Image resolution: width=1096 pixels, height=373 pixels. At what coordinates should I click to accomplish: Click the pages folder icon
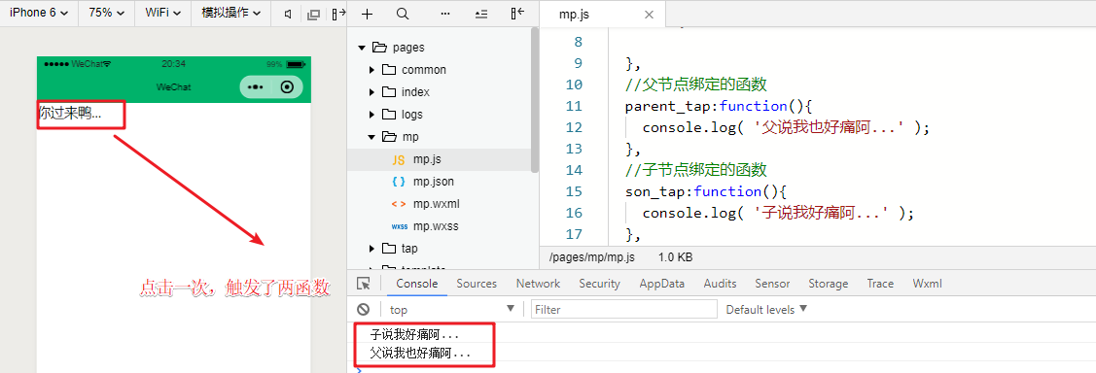coord(379,48)
